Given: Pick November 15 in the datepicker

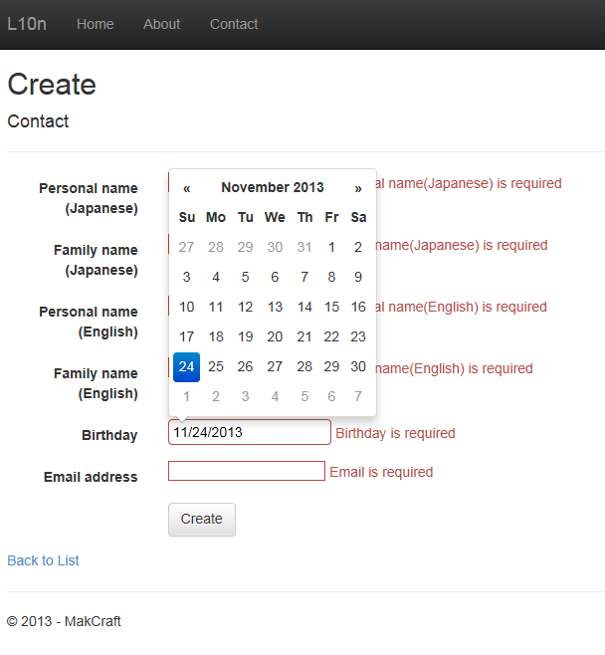Looking at the screenshot, I should (x=331, y=307).
